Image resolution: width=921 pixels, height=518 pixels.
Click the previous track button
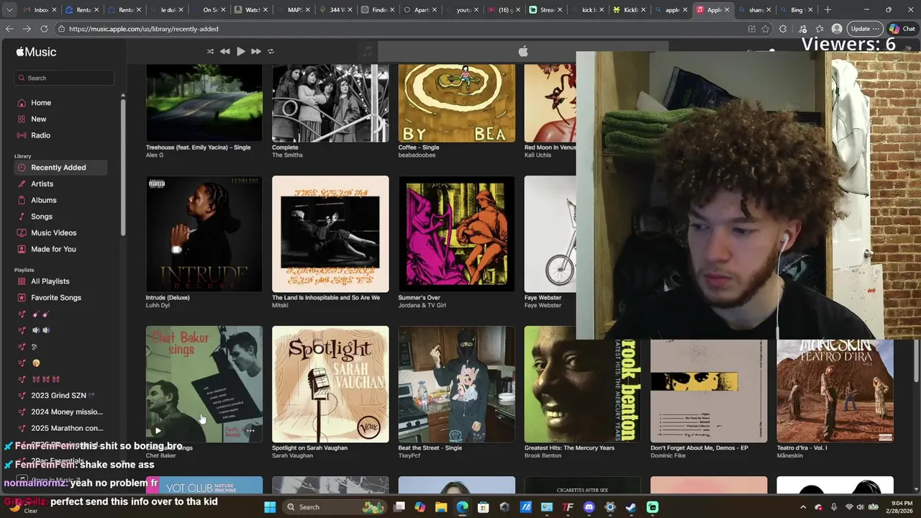click(225, 52)
